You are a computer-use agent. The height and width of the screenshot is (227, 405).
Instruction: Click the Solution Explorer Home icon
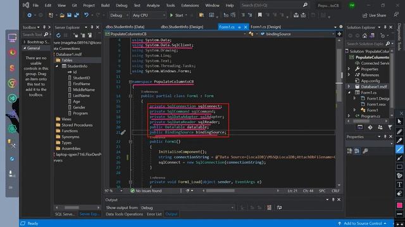(x=364, y=36)
